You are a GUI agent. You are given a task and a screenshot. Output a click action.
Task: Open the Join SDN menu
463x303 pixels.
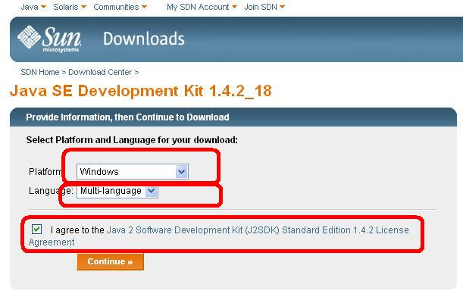(x=264, y=7)
